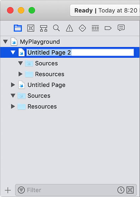
Task: Toggle source-control status filter icon
Action: (130, 190)
